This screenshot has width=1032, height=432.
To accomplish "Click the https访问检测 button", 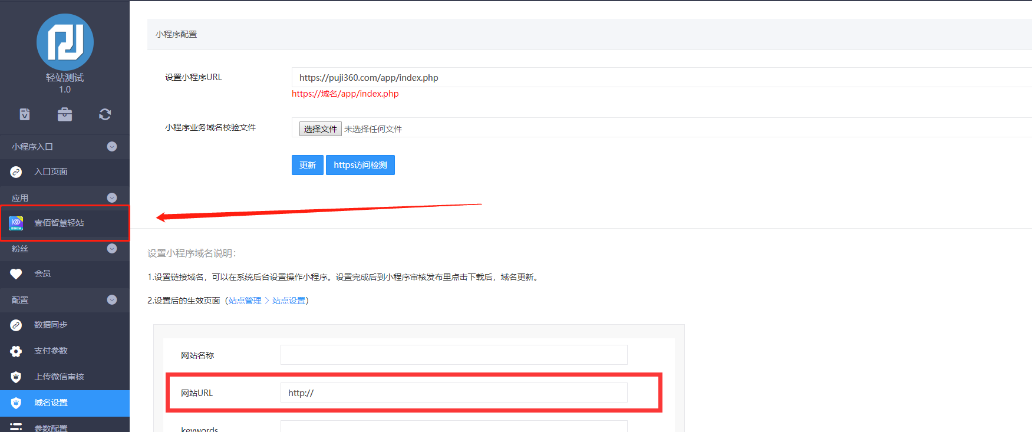I will pyautogui.click(x=360, y=165).
